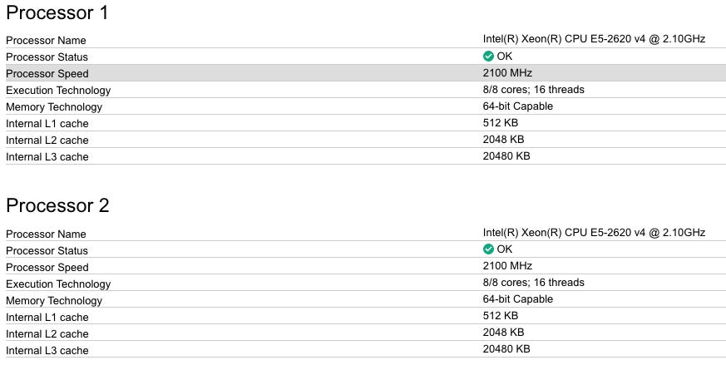Click Processor 2 512 KB L1 value
The height and width of the screenshot is (365, 726).
point(500,316)
